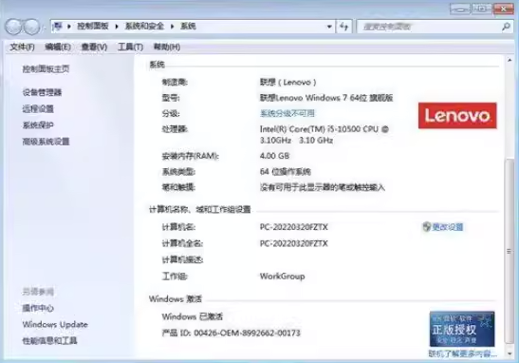This screenshot has height=363, width=519.
Task: Click the vertical scrollbar thumb
Action: (510, 251)
